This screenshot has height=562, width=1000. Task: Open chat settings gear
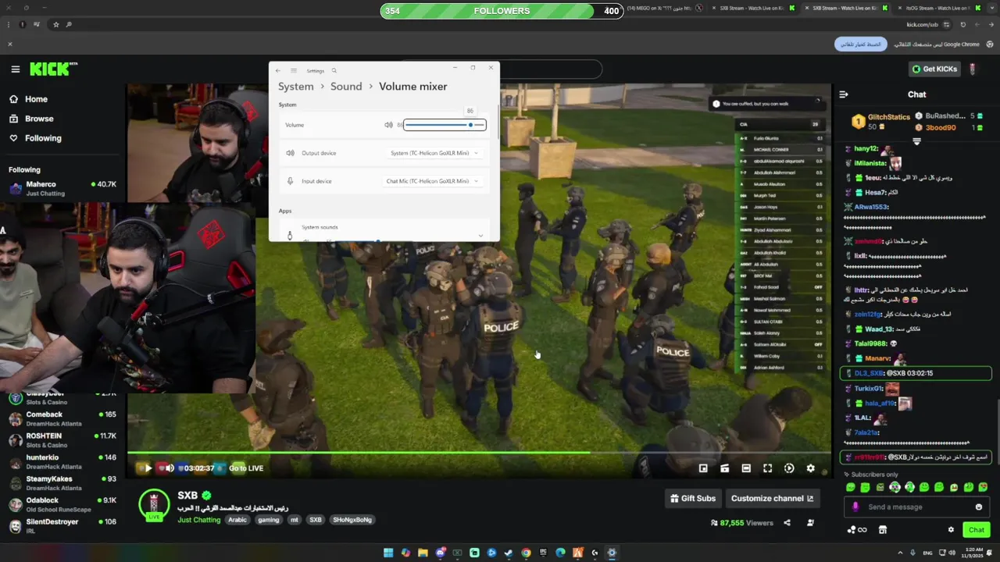[951, 530]
